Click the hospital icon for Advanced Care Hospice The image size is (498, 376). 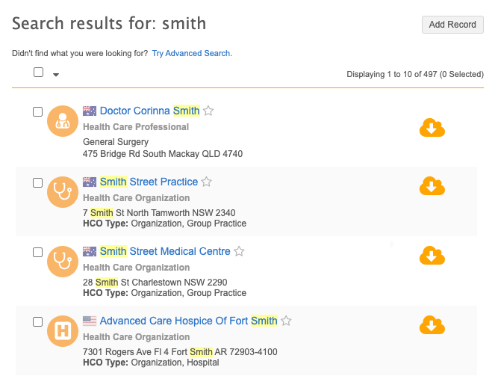[63, 332]
